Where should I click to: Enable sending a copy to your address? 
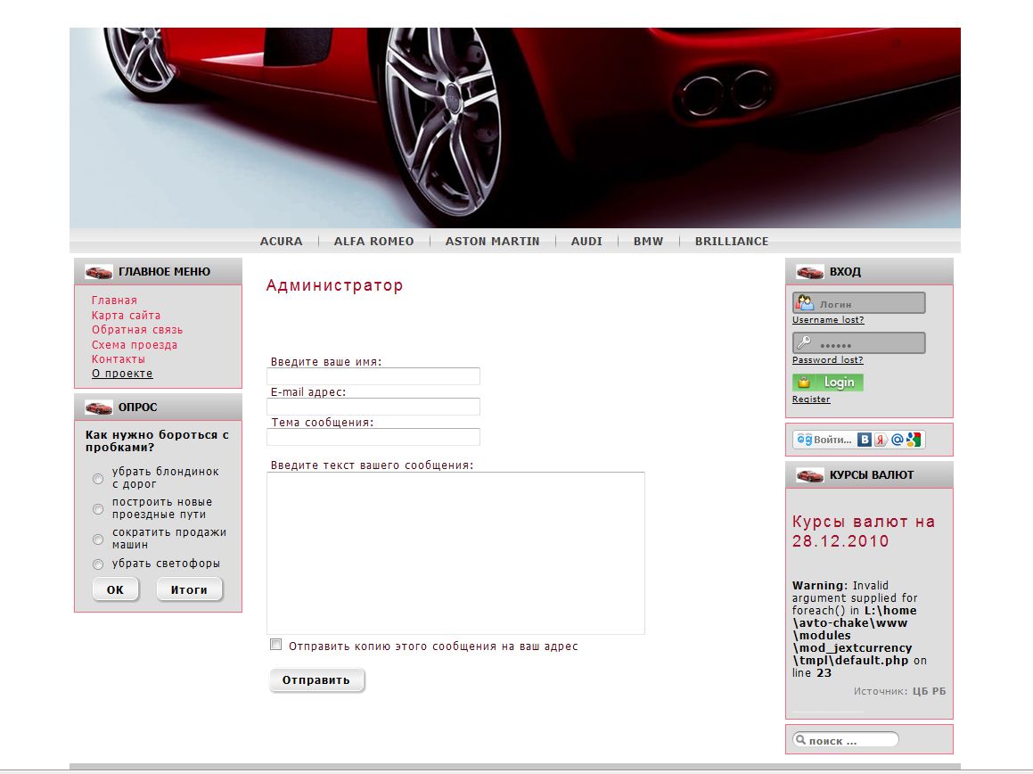(276, 645)
